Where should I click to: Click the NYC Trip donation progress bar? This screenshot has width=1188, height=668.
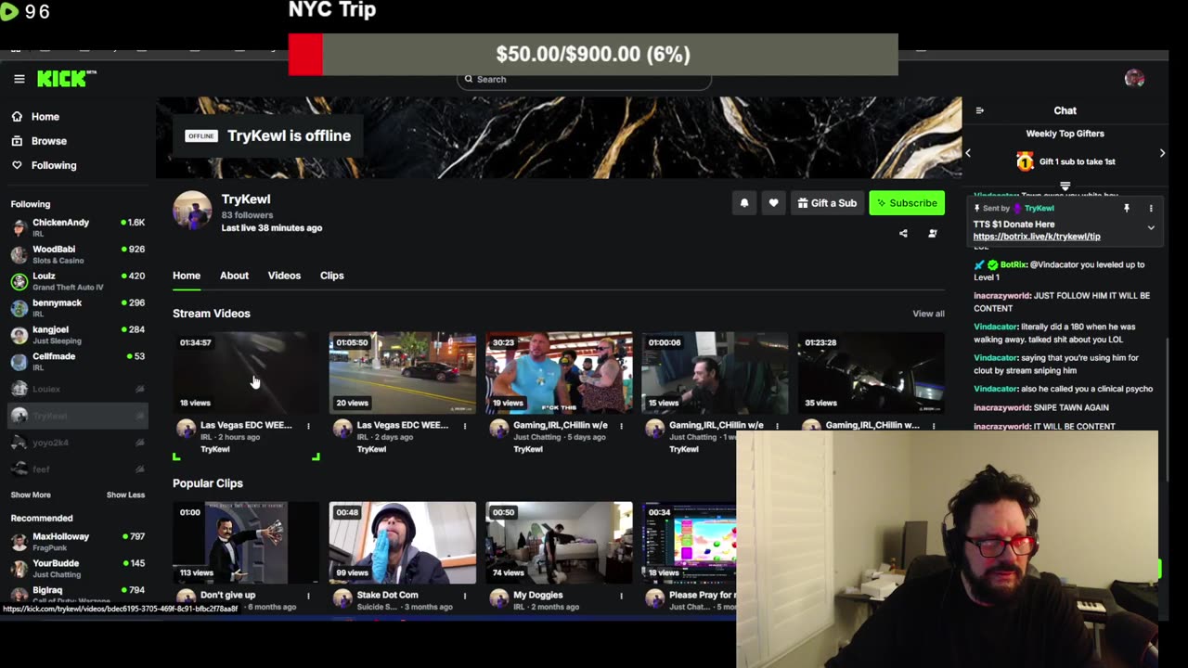click(593, 54)
